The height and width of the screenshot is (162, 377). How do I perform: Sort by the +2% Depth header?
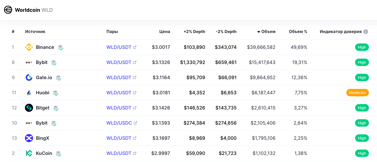[194, 32]
